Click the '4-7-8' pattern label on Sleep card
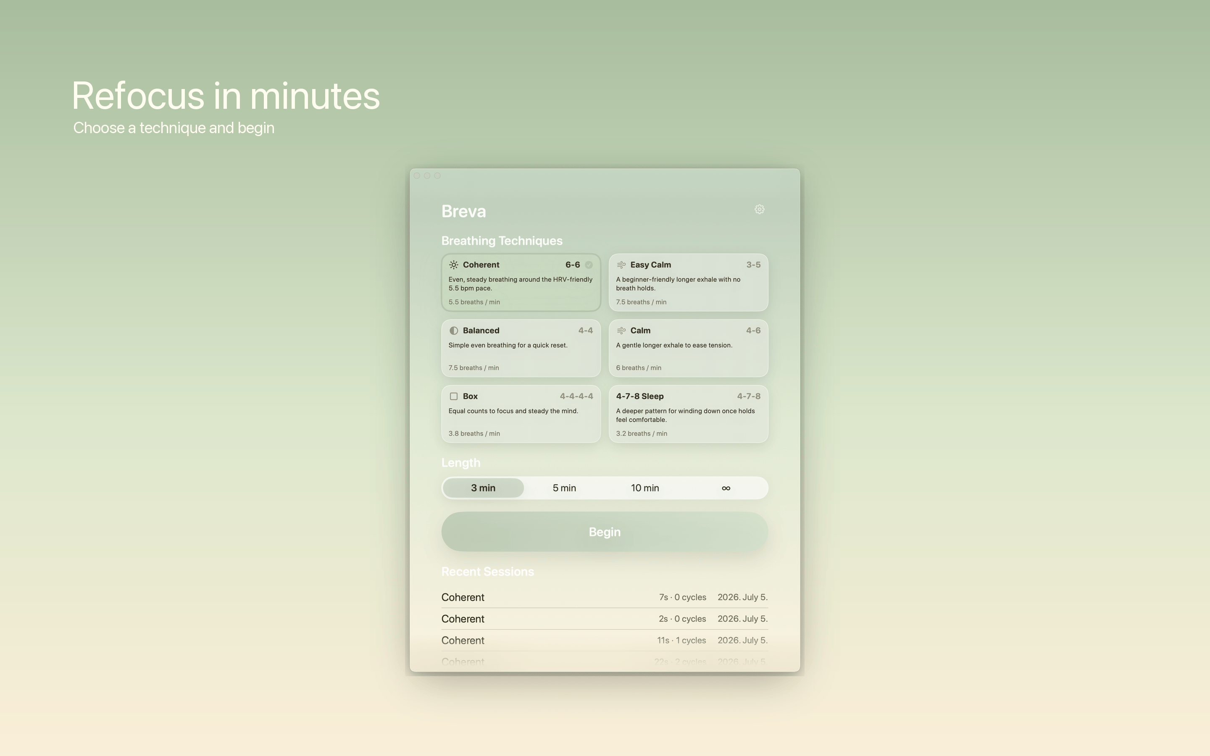1210x756 pixels. click(x=749, y=396)
